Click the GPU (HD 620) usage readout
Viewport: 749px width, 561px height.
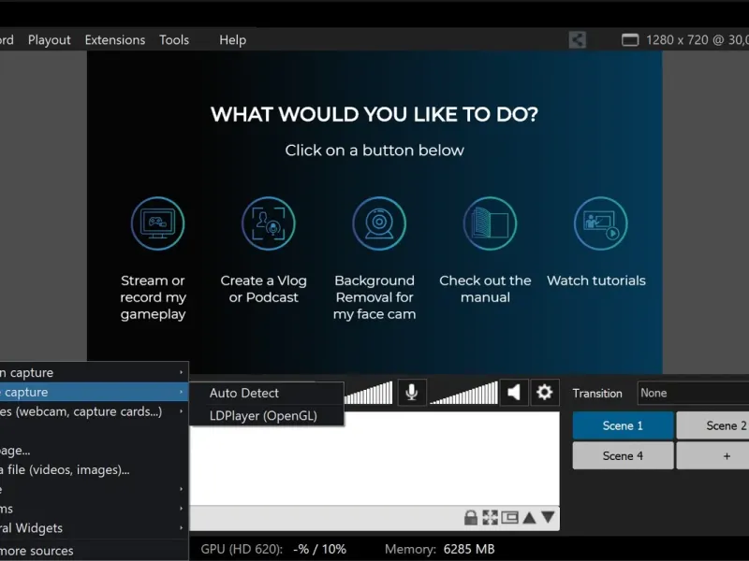coord(273,549)
